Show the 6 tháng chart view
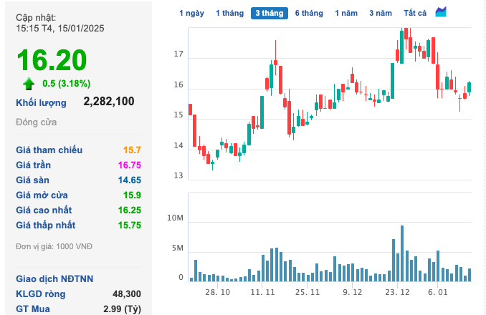486x315 pixels. point(309,13)
